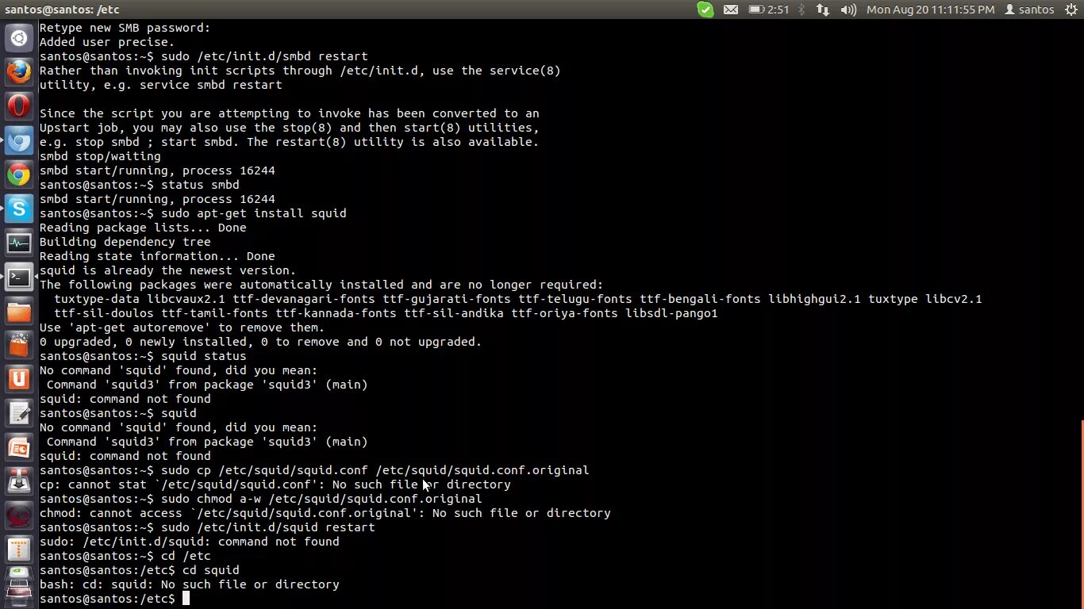The height and width of the screenshot is (609, 1084).
Task: Switch to Skype in the launcher
Action: point(19,209)
